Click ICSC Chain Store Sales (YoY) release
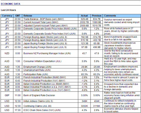 pyautogui.click(x=42, y=110)
